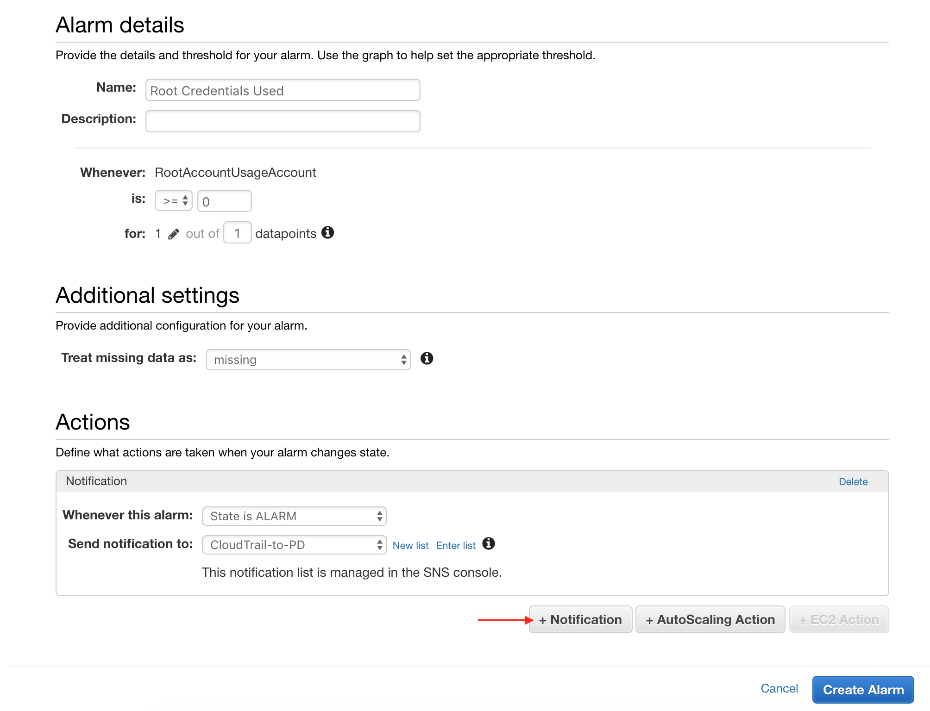930x711 pixels.
Task: Delete the Notification action
Action: pyautogui.click(x=853, y=481)
